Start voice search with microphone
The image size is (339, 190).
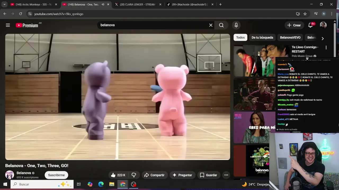236,25
